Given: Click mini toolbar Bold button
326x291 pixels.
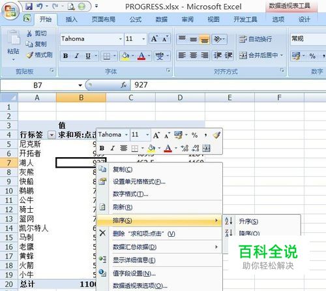Looking at the screenshot, I should pos(102,149).
